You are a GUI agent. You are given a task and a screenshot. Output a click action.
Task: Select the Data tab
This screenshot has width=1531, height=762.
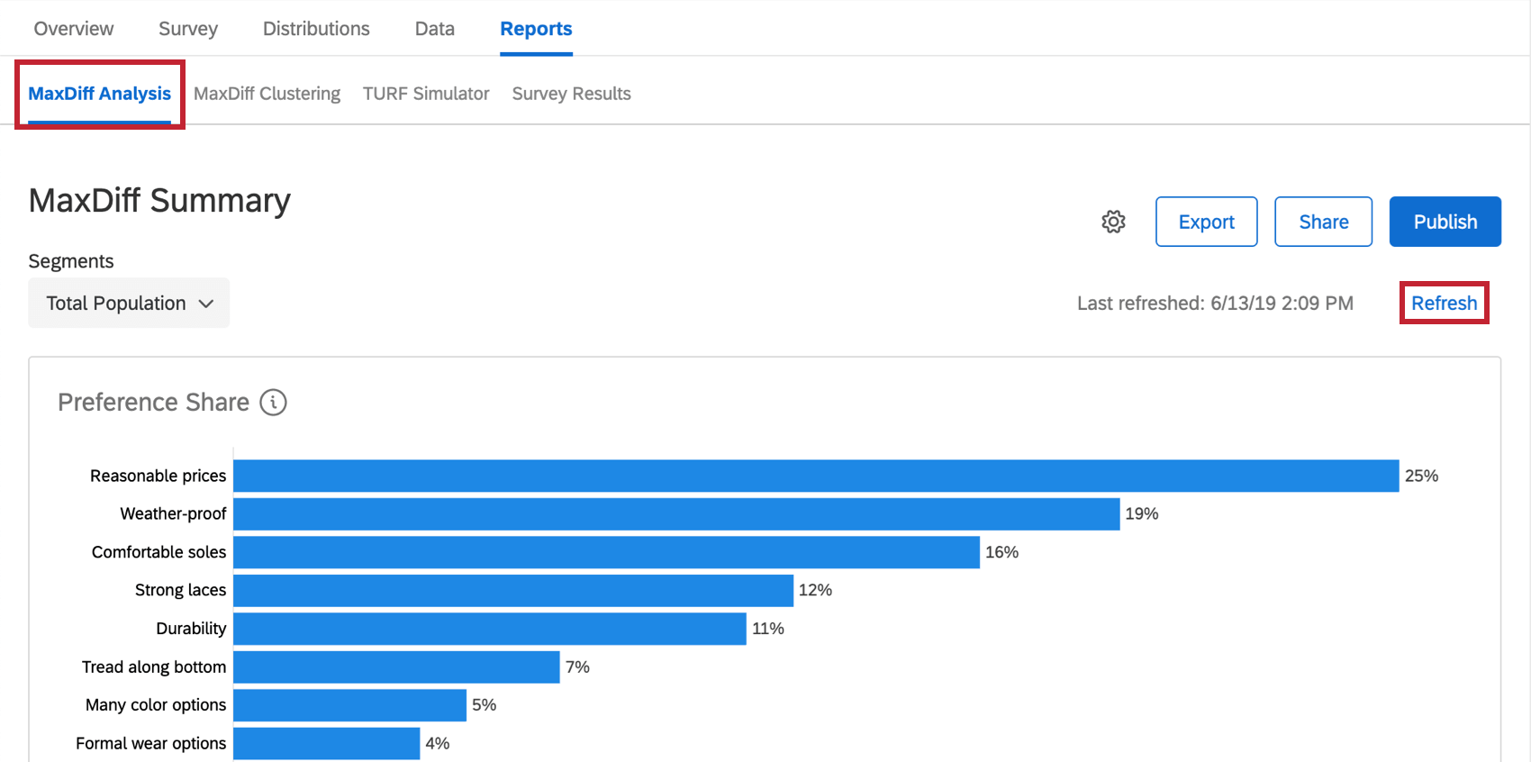(x=434, y=29)
